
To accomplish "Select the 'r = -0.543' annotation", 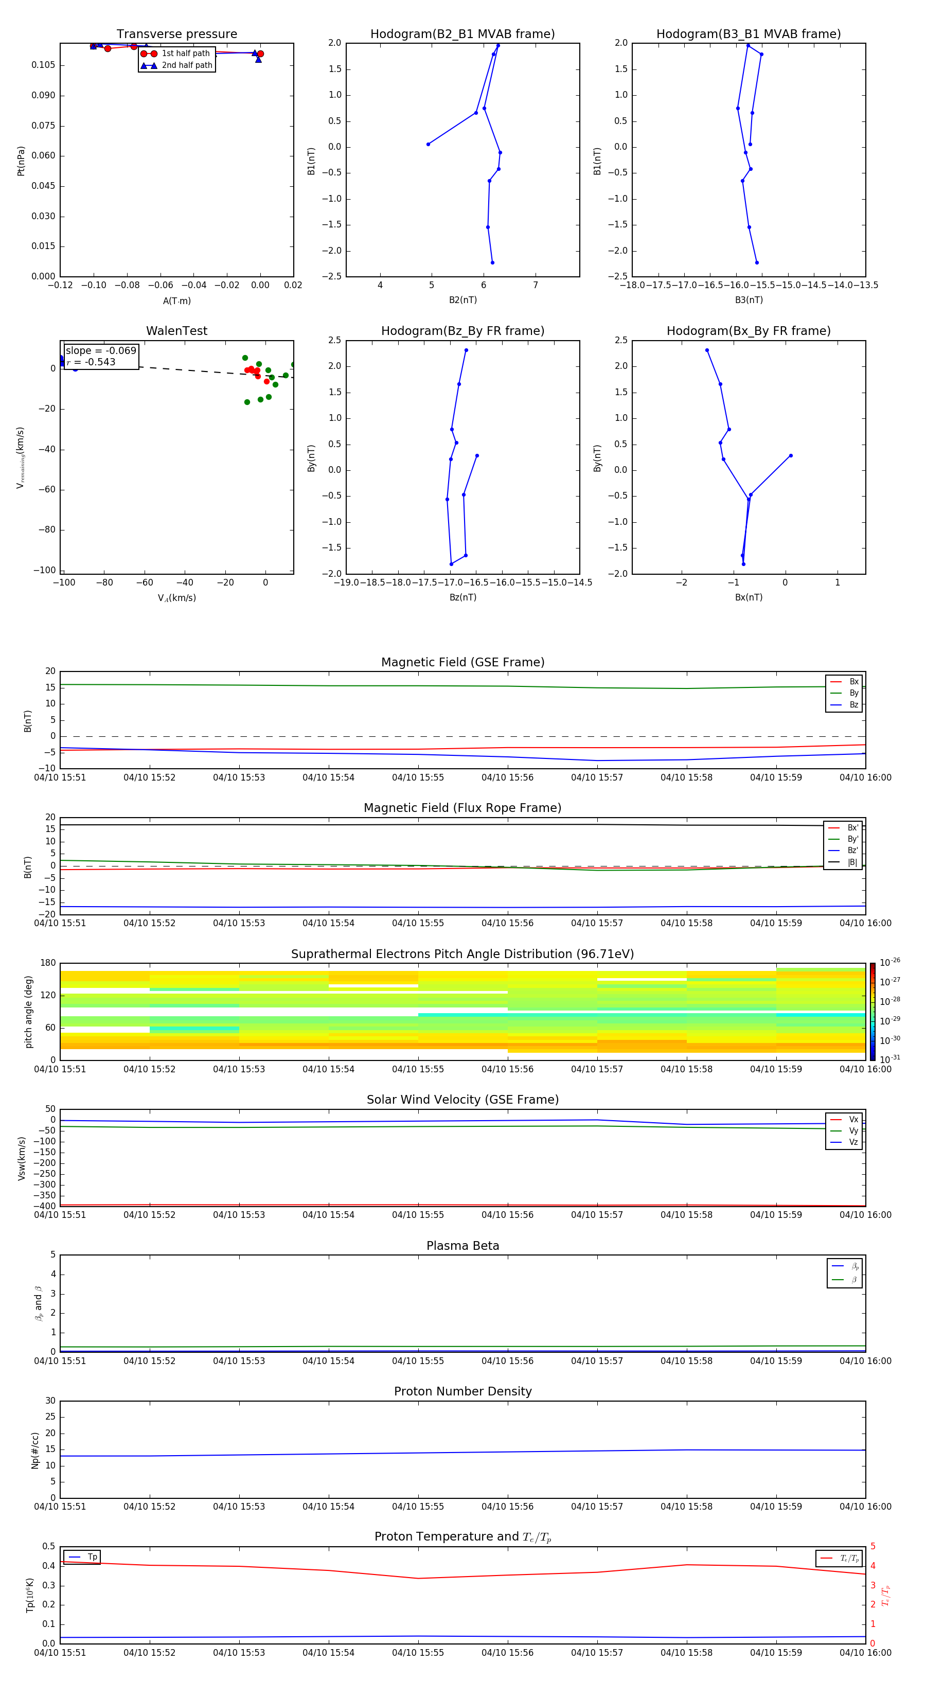I will pyautogui.click(x=91, y=362).
